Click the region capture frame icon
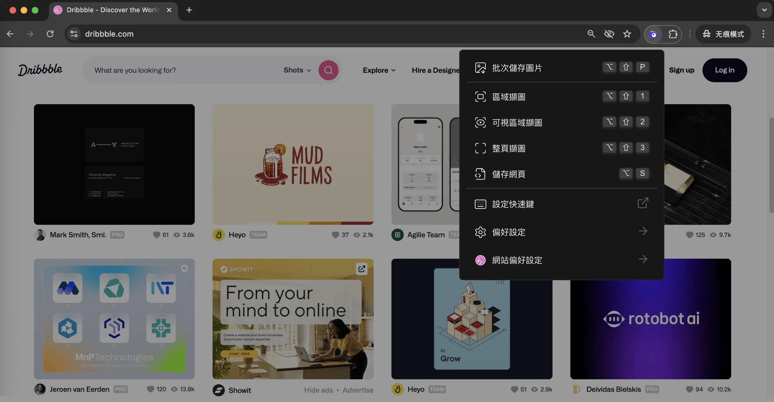The image size is (774, 402). pyautogui.click(x=480, y=97)
